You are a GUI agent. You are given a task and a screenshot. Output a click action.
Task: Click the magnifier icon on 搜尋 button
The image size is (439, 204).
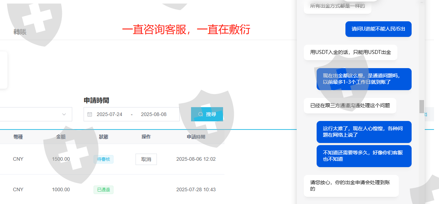click(x=201, y=114)
